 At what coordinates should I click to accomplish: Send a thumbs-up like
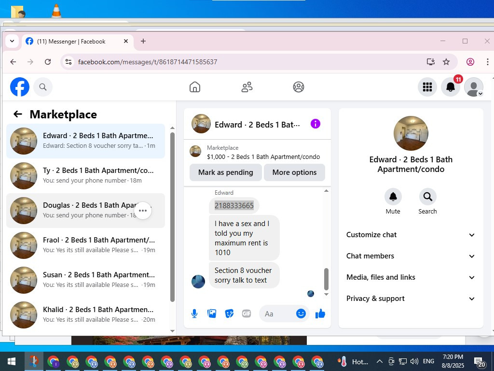320,314
